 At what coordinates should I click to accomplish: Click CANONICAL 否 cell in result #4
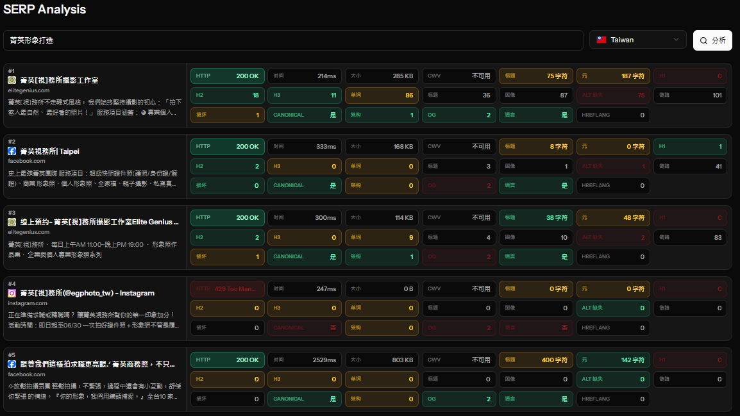(305, 328)
